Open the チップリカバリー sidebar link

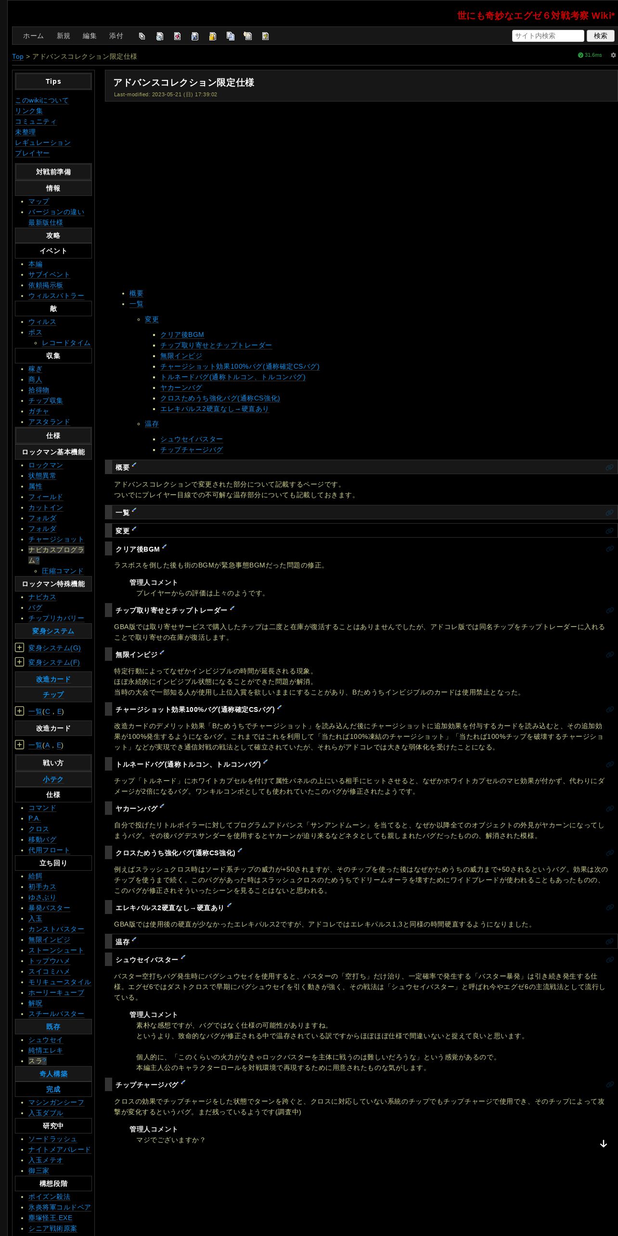coord(56,618)
